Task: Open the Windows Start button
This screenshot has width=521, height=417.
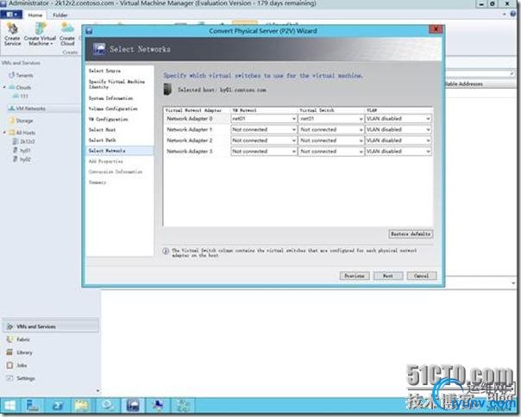Action: (10, 406)
